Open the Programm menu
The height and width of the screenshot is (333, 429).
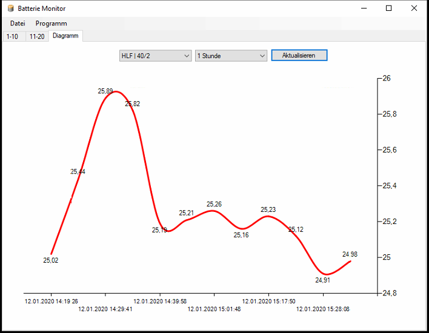(51, 23)
